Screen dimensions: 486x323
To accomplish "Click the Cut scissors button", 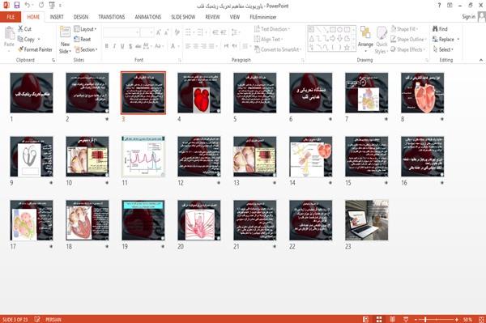I will pos(24,29).
